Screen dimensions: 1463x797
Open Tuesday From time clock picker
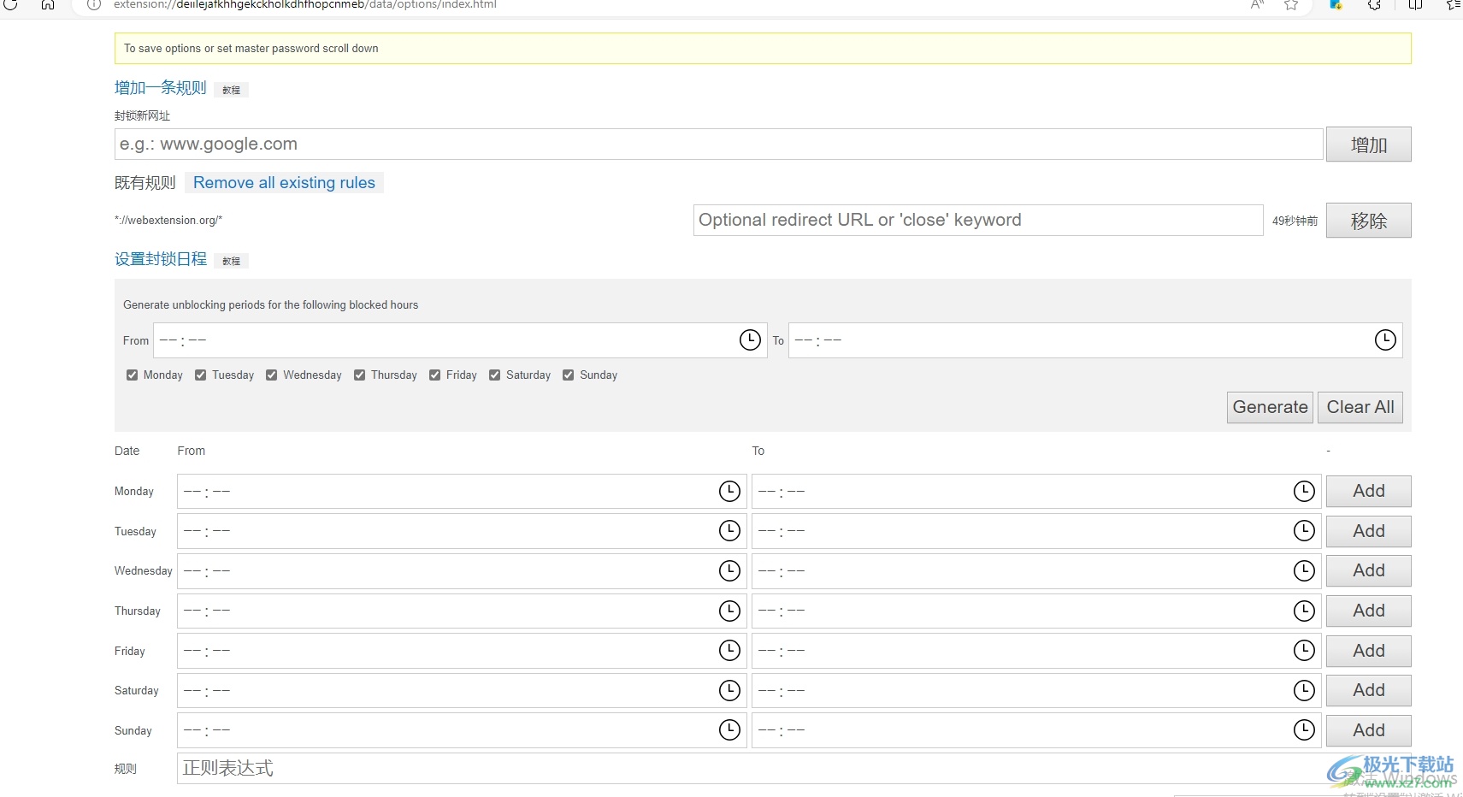[x=729, y=531]
